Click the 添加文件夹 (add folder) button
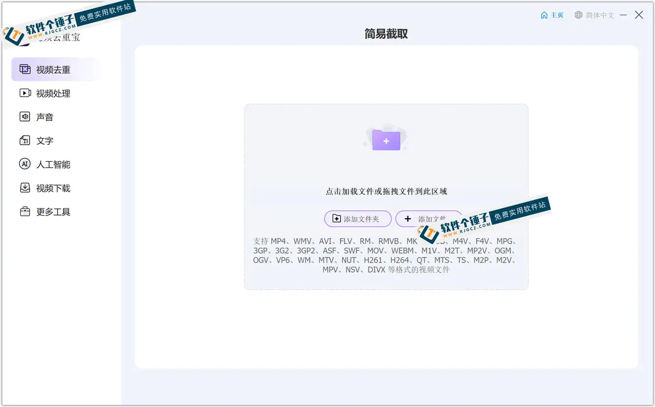The height and width of the screenshot is (407, 655). (x=357, y=219)
